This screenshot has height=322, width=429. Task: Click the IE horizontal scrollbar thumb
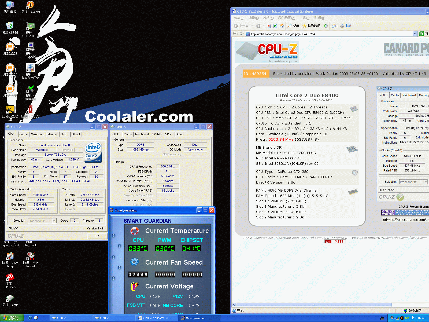click(314, 305)
